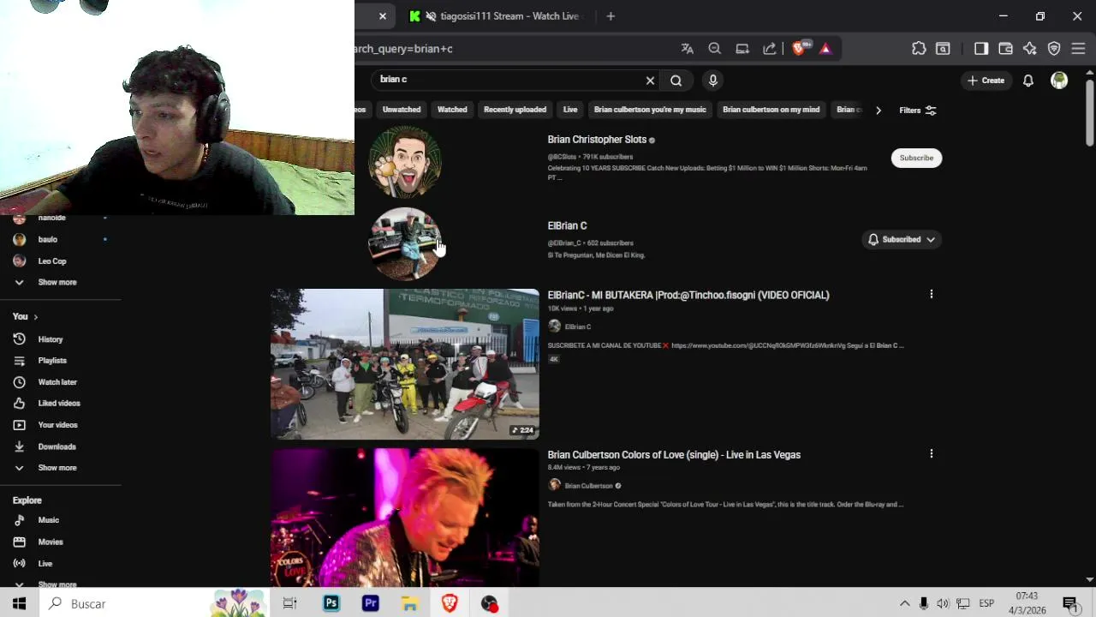Screen dimensions: 1096x617
Task: Open more options for Colors of Love video
Action: point(931,453)
